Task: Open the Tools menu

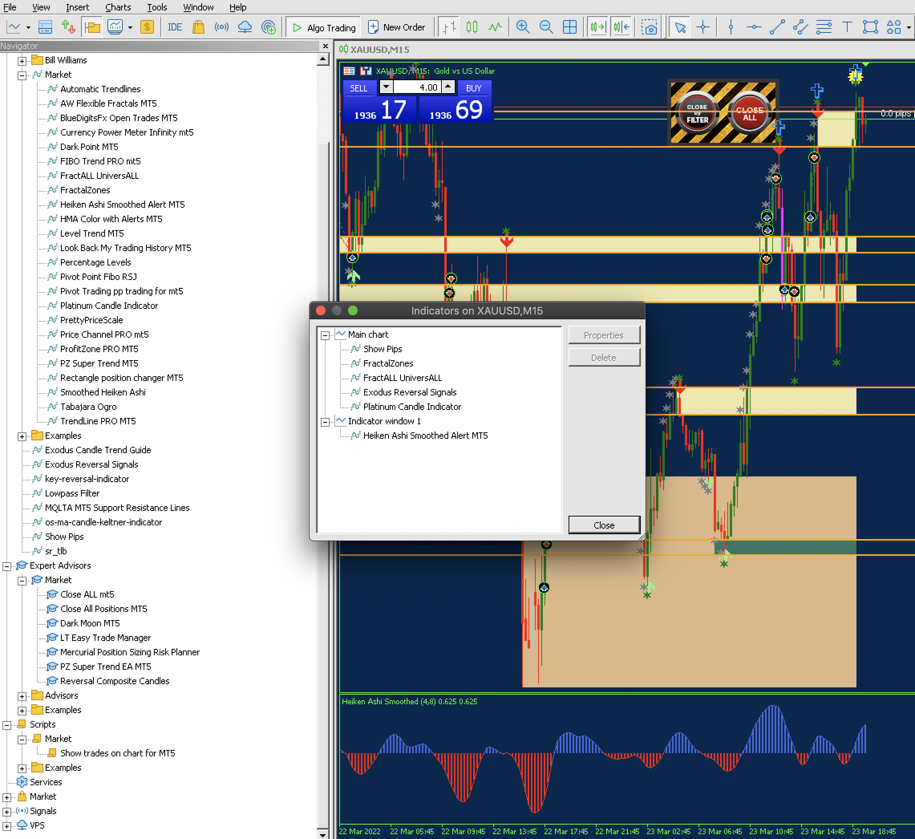Action: 157,7
